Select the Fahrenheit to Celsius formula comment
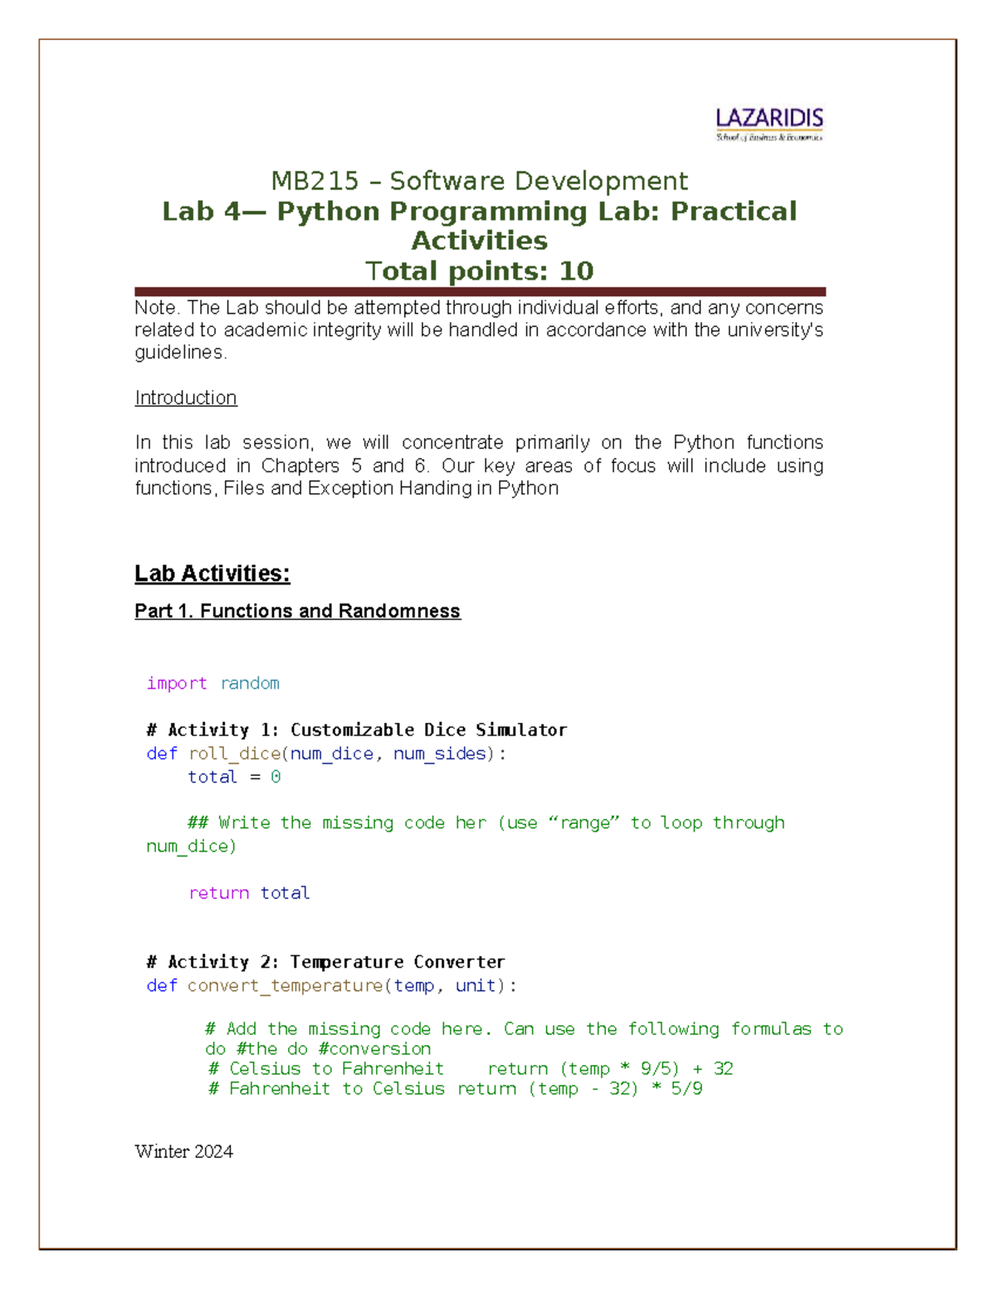This screenshot has width=996, height=1289. click(455, 1089)
